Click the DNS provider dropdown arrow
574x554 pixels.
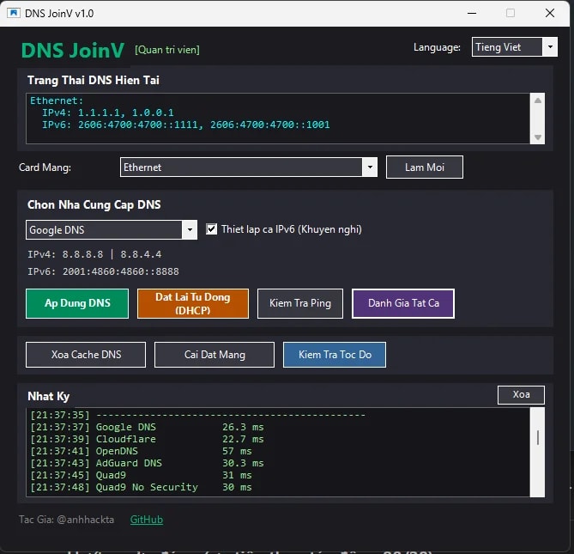click(190, 230)
